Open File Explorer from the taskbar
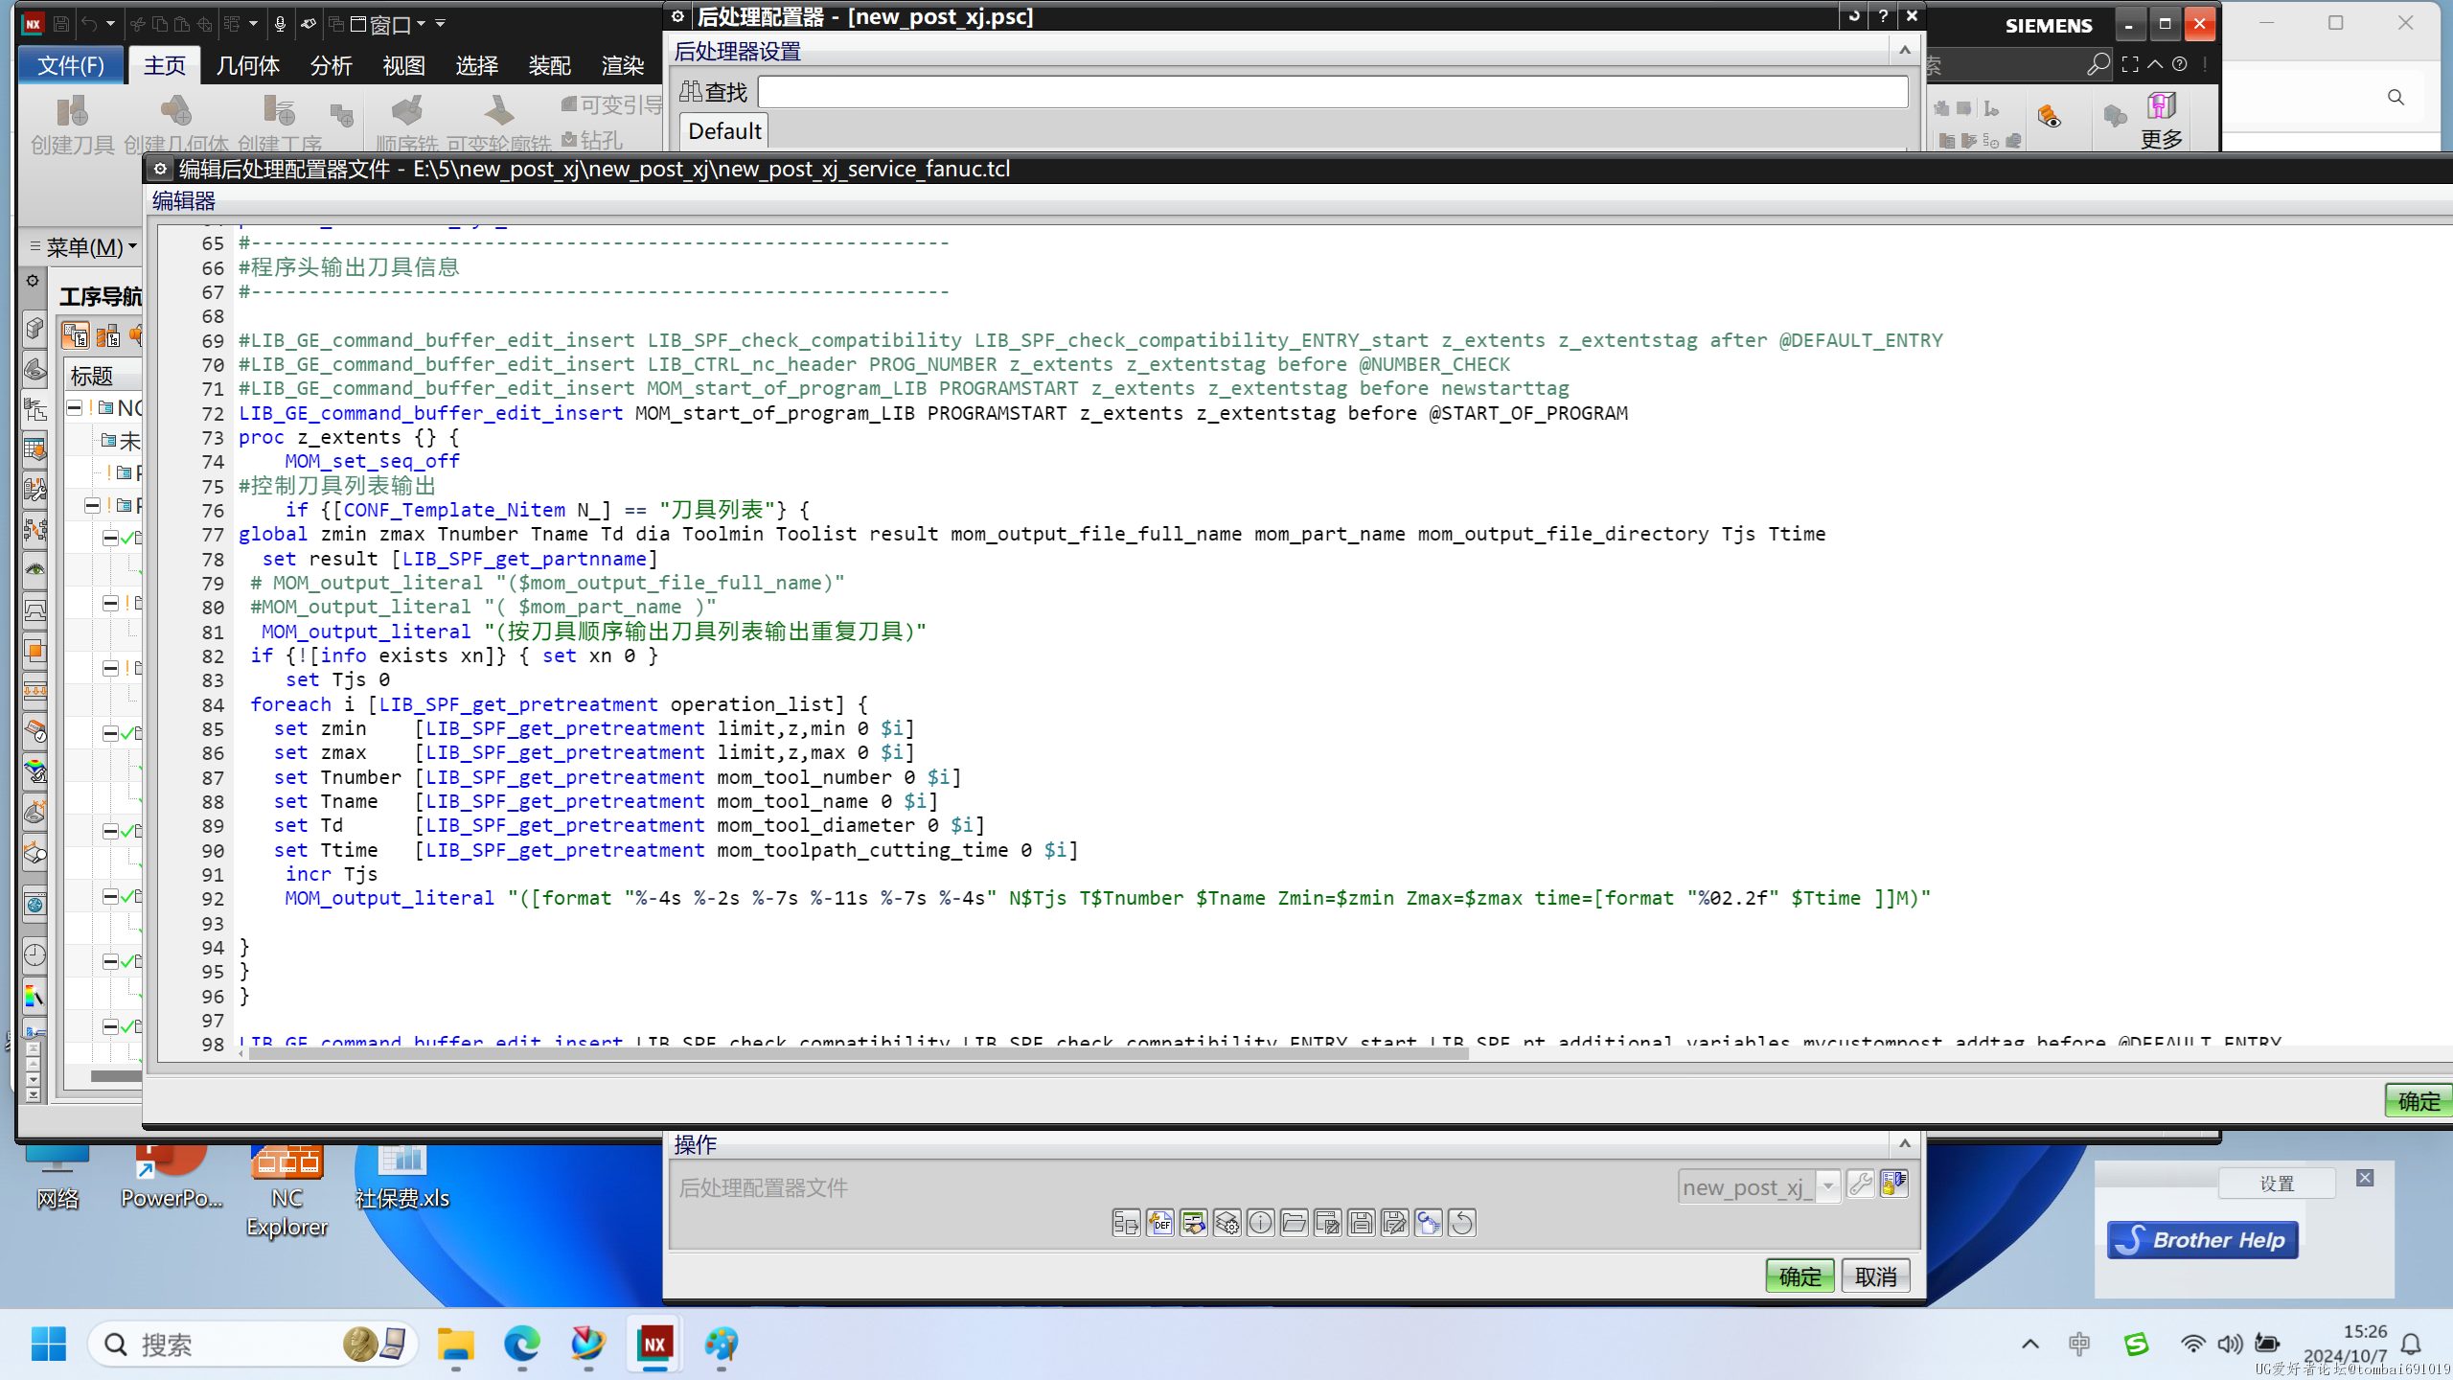 pos(456,1344)
